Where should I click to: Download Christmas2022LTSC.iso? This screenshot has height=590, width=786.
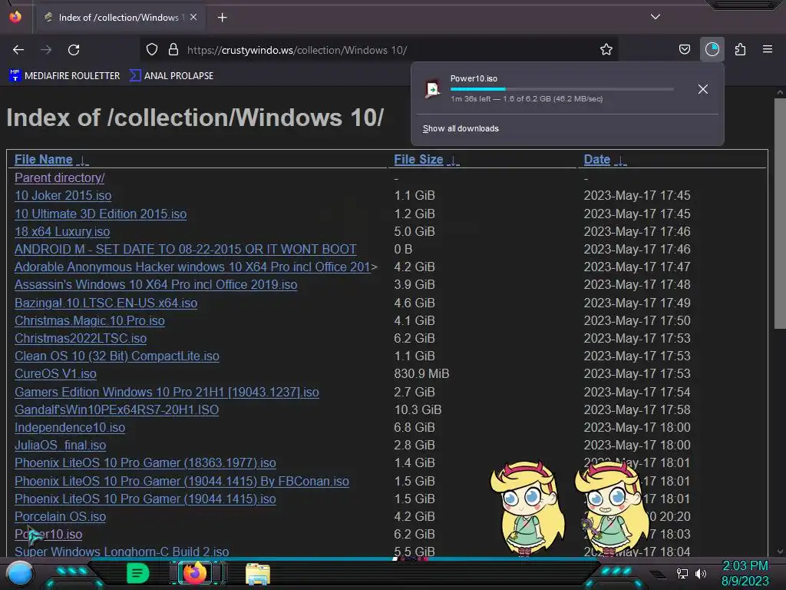(80, 338)
